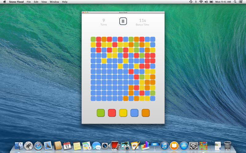Click the Spotlight search icon
This screenshot has width=246, height=153.
pos(235,2)
